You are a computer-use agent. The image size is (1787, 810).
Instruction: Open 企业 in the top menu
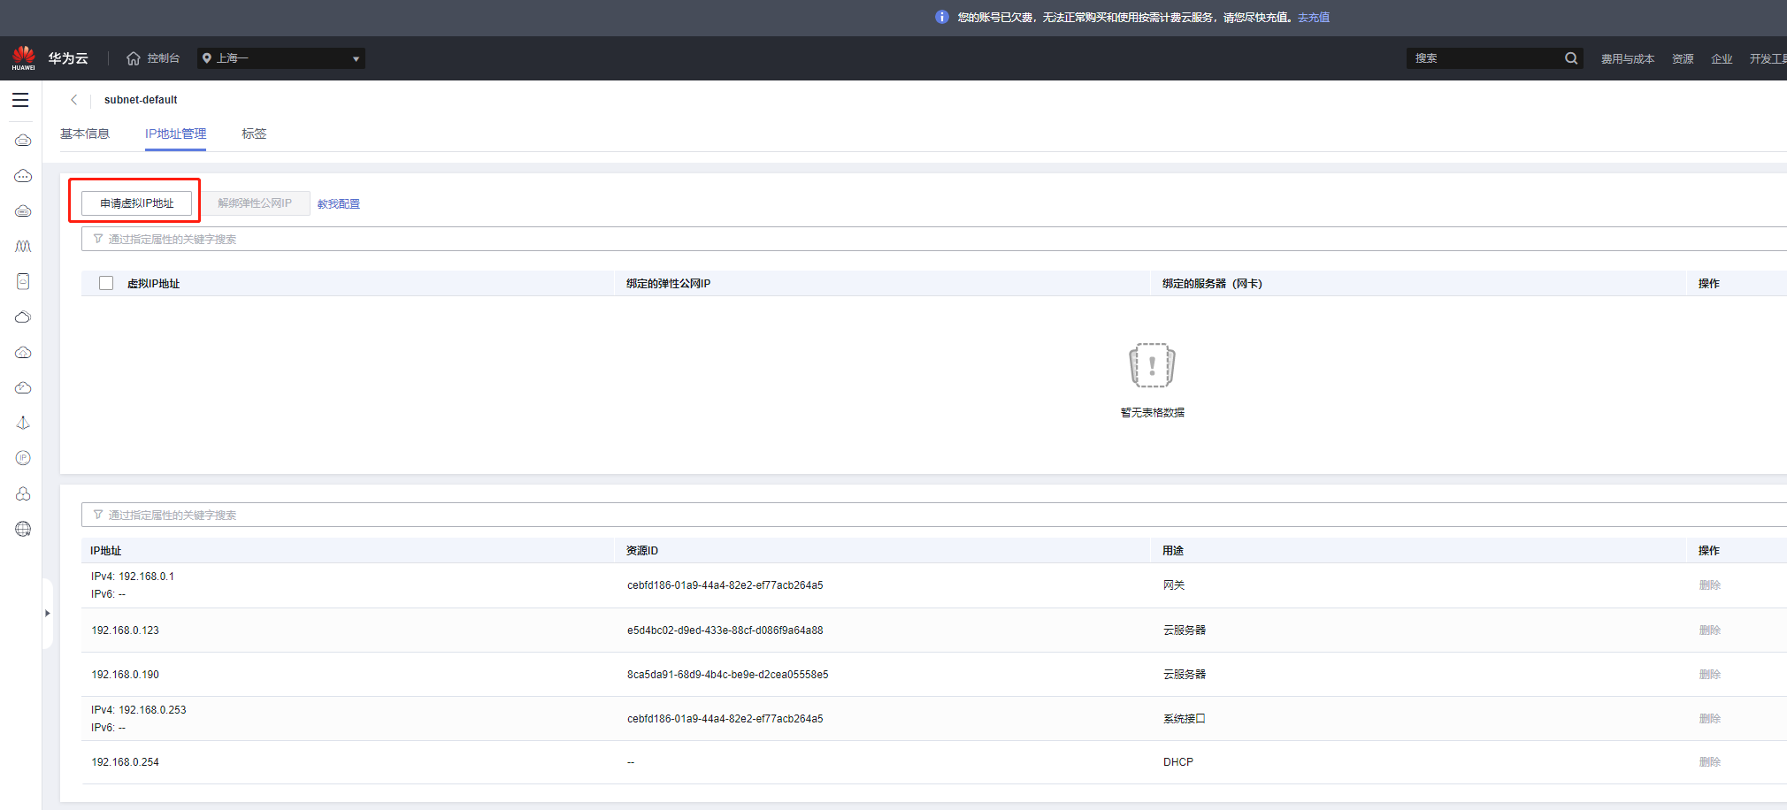click(x=1722, y=58)
